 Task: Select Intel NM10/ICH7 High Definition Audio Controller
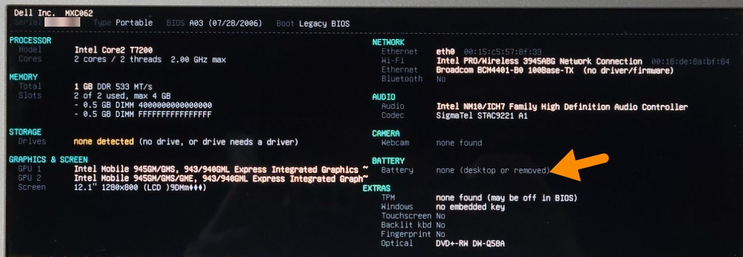562,107
